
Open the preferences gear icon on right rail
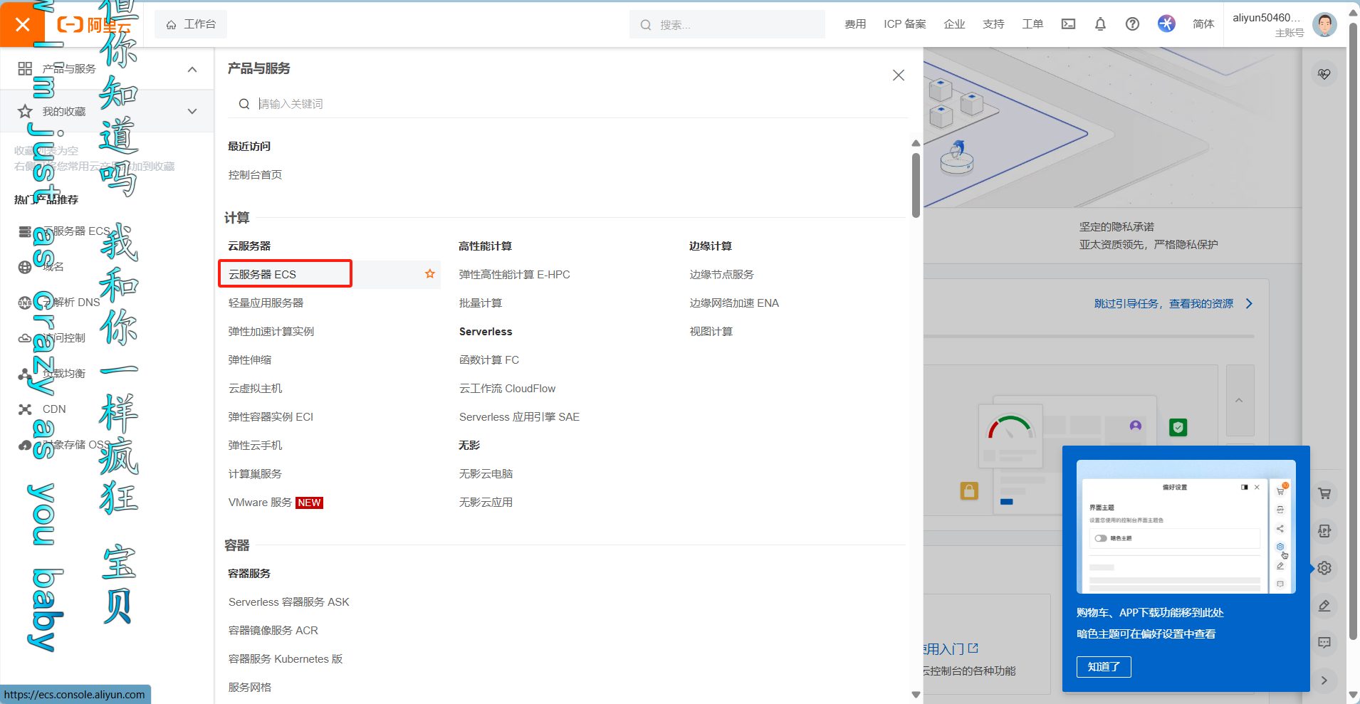(1324, 568)
